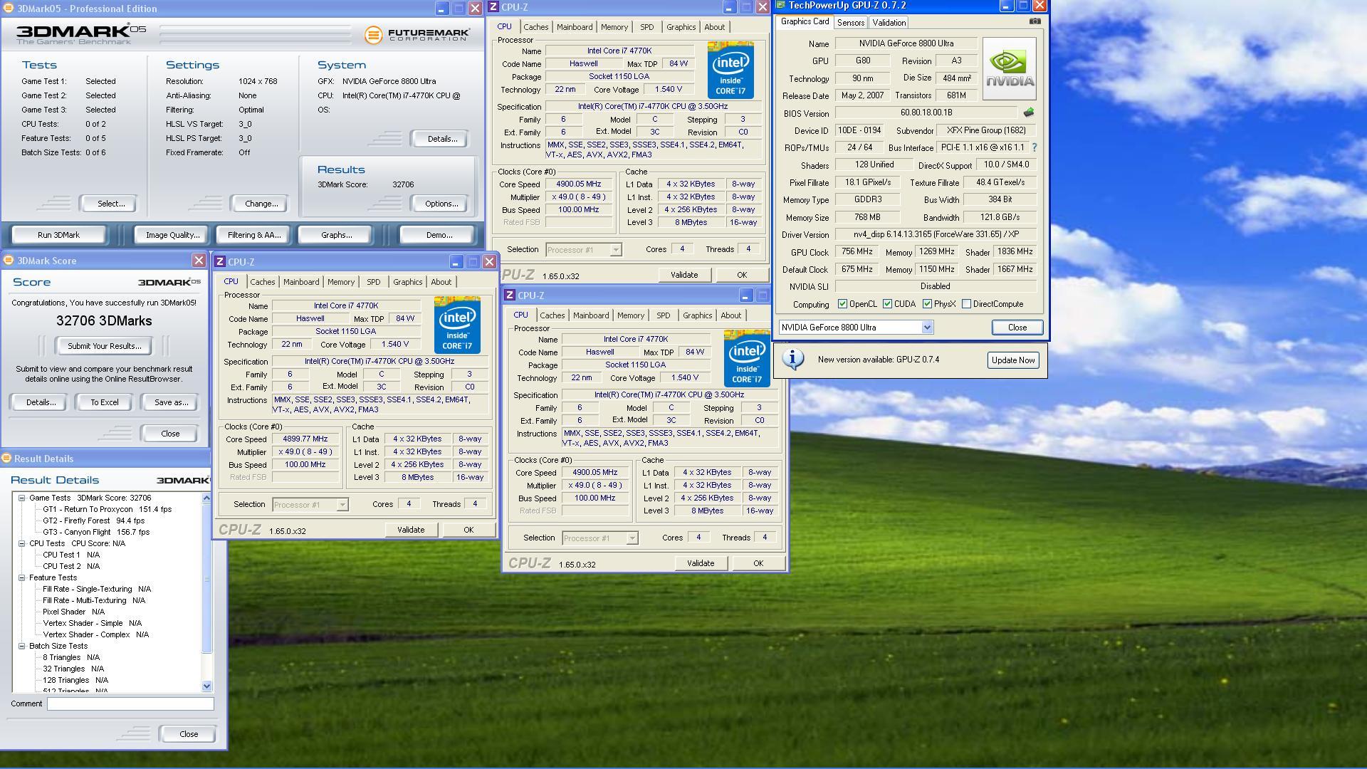Open the Caches tab in left CPU-Z window
This screenshot has width=1367, height=769.
coord(262,282)
